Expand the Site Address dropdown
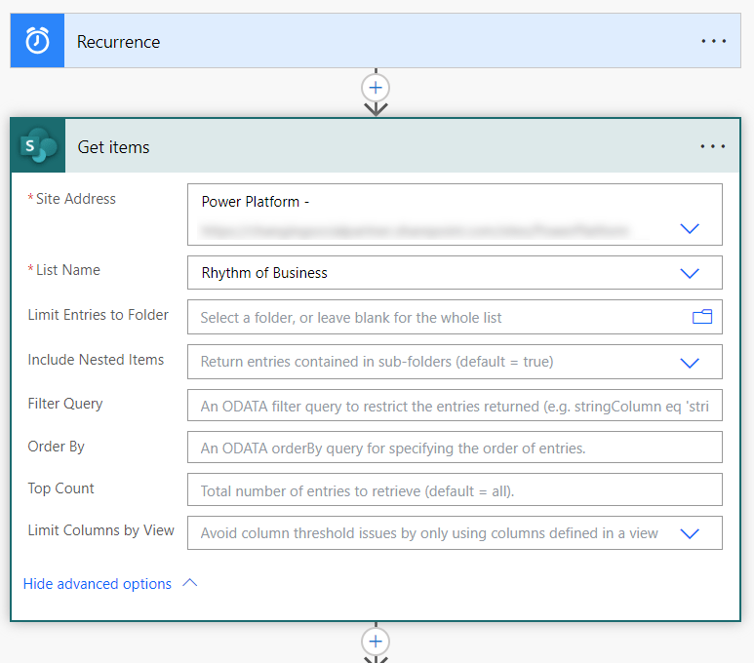This screenshot has width=754, height=663. click(690, 228)
